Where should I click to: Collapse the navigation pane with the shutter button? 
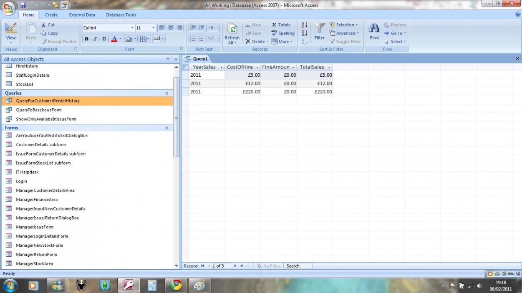176,59
